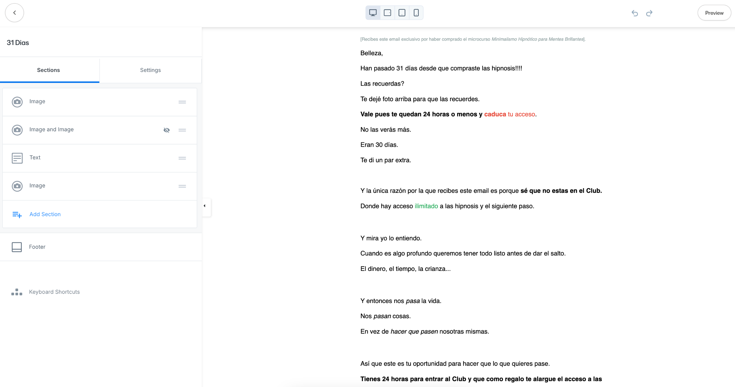Redo the last change
Viewport: 735px width, 387px height.
click(649, 13)
